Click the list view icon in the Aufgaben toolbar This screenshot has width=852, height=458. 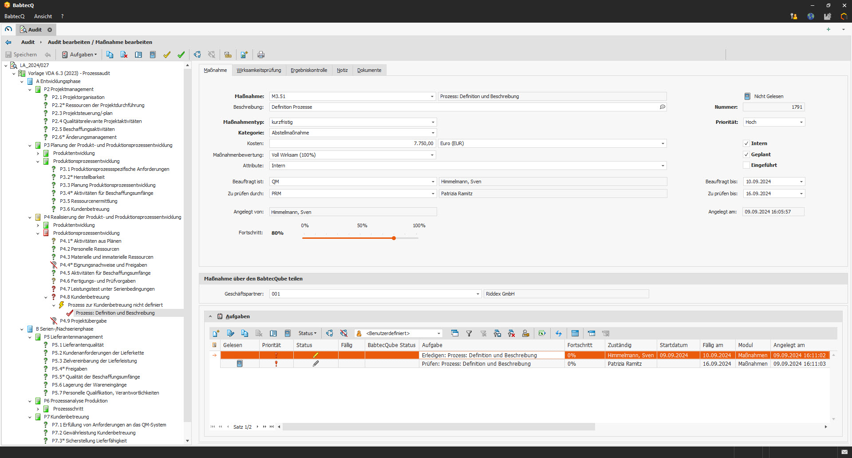(x=575, y=333)
